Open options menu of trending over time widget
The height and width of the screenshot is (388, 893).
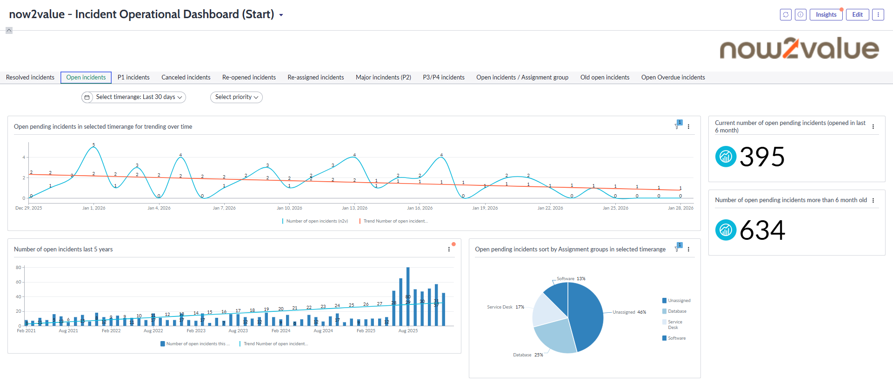(x=688, y=126)
